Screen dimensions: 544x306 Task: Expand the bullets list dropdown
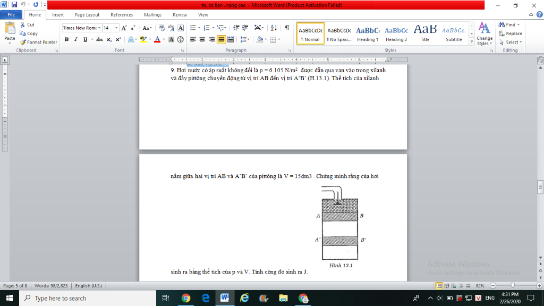point(199,28)
